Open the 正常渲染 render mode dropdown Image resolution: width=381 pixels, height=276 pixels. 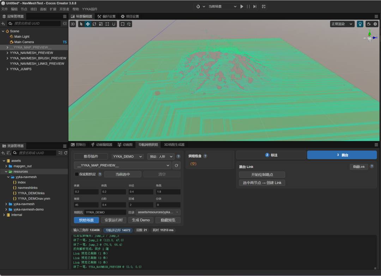(x=342, y=24)
